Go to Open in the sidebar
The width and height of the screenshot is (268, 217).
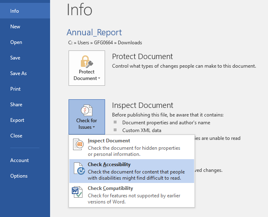click(25, 42)
